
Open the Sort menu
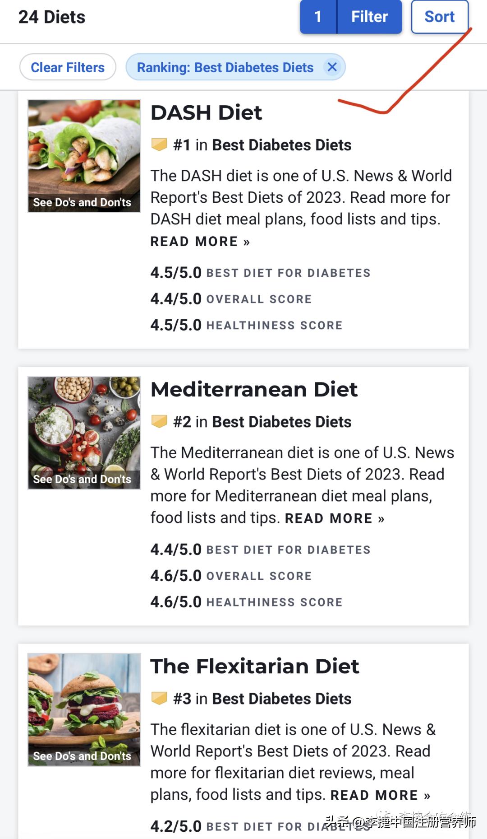tap(439, 17)
